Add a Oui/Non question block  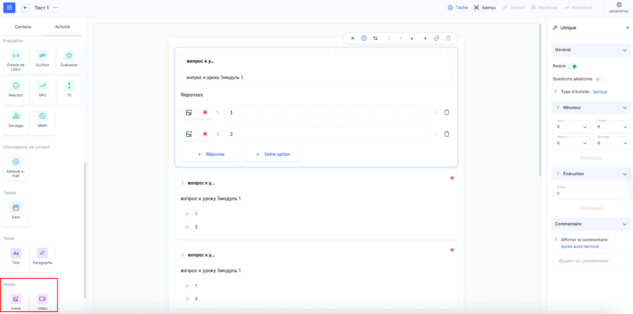(x=42, y=60)
